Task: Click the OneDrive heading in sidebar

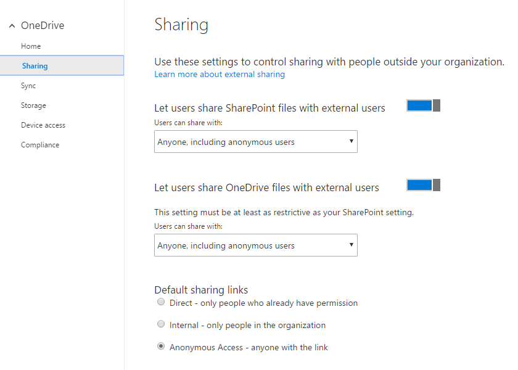Action: 43,25
